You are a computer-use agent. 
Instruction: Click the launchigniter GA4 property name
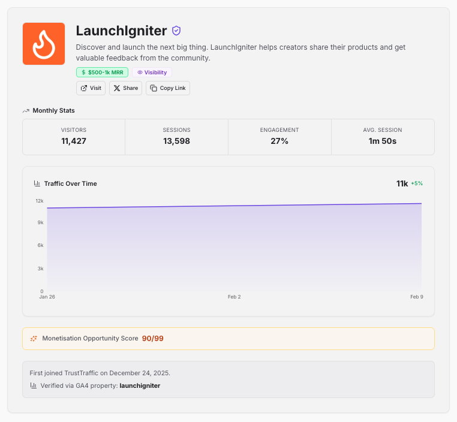[140, 385]
